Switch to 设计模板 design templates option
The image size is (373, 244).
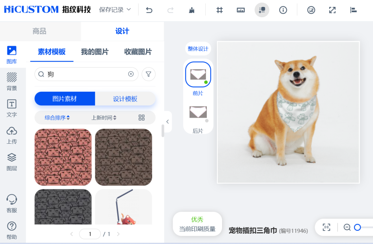pos(125,99)
